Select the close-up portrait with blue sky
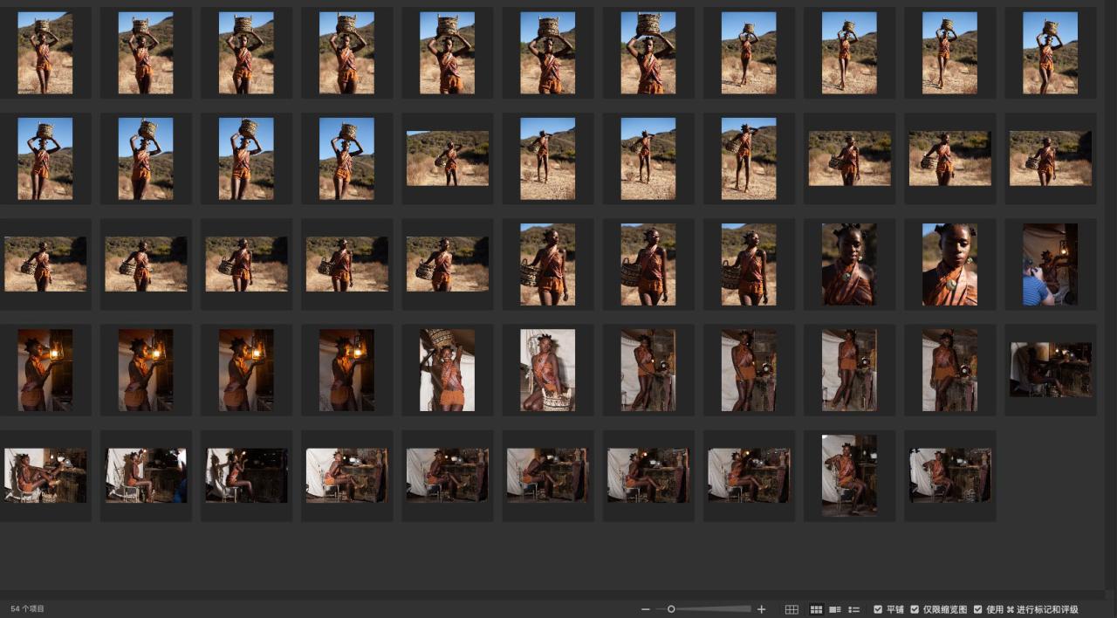Screen dimensions: 1117x618 point(949,264)
